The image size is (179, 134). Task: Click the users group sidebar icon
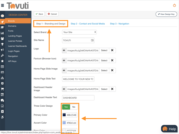[2, 39]
